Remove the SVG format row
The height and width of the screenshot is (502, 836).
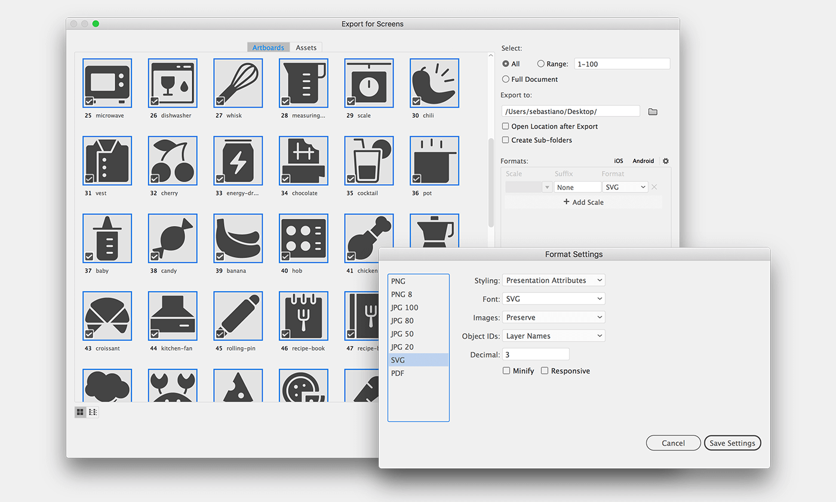[x=654, y=186]
